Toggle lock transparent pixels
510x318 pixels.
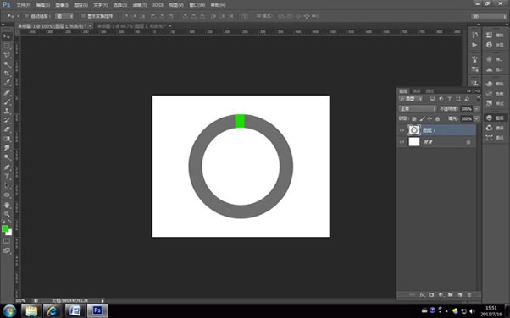click(414, 119)
